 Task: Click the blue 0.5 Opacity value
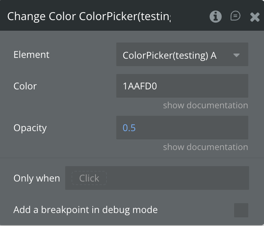[129, 128]
